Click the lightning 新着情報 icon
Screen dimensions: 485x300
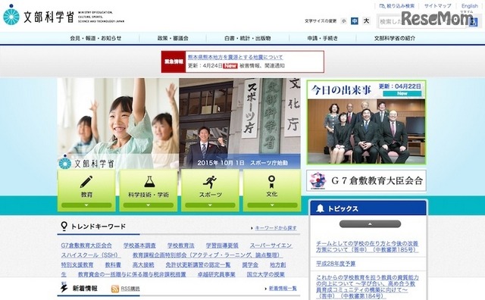coord(64,288)
